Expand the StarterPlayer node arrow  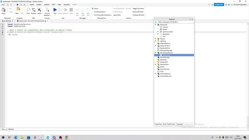pos(156,65)
